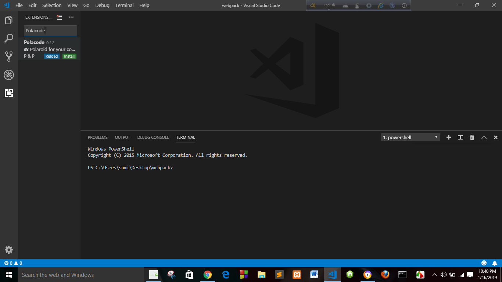The height and width of the screenshot is (282, 502).
Task: Launch Google Chrome from the taskbar
Action: [207, 274]
